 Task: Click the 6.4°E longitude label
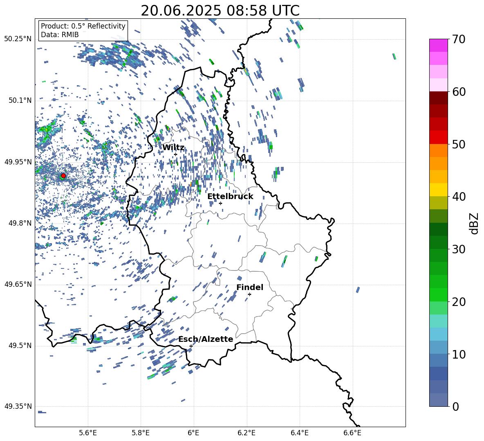pos(299,433)
